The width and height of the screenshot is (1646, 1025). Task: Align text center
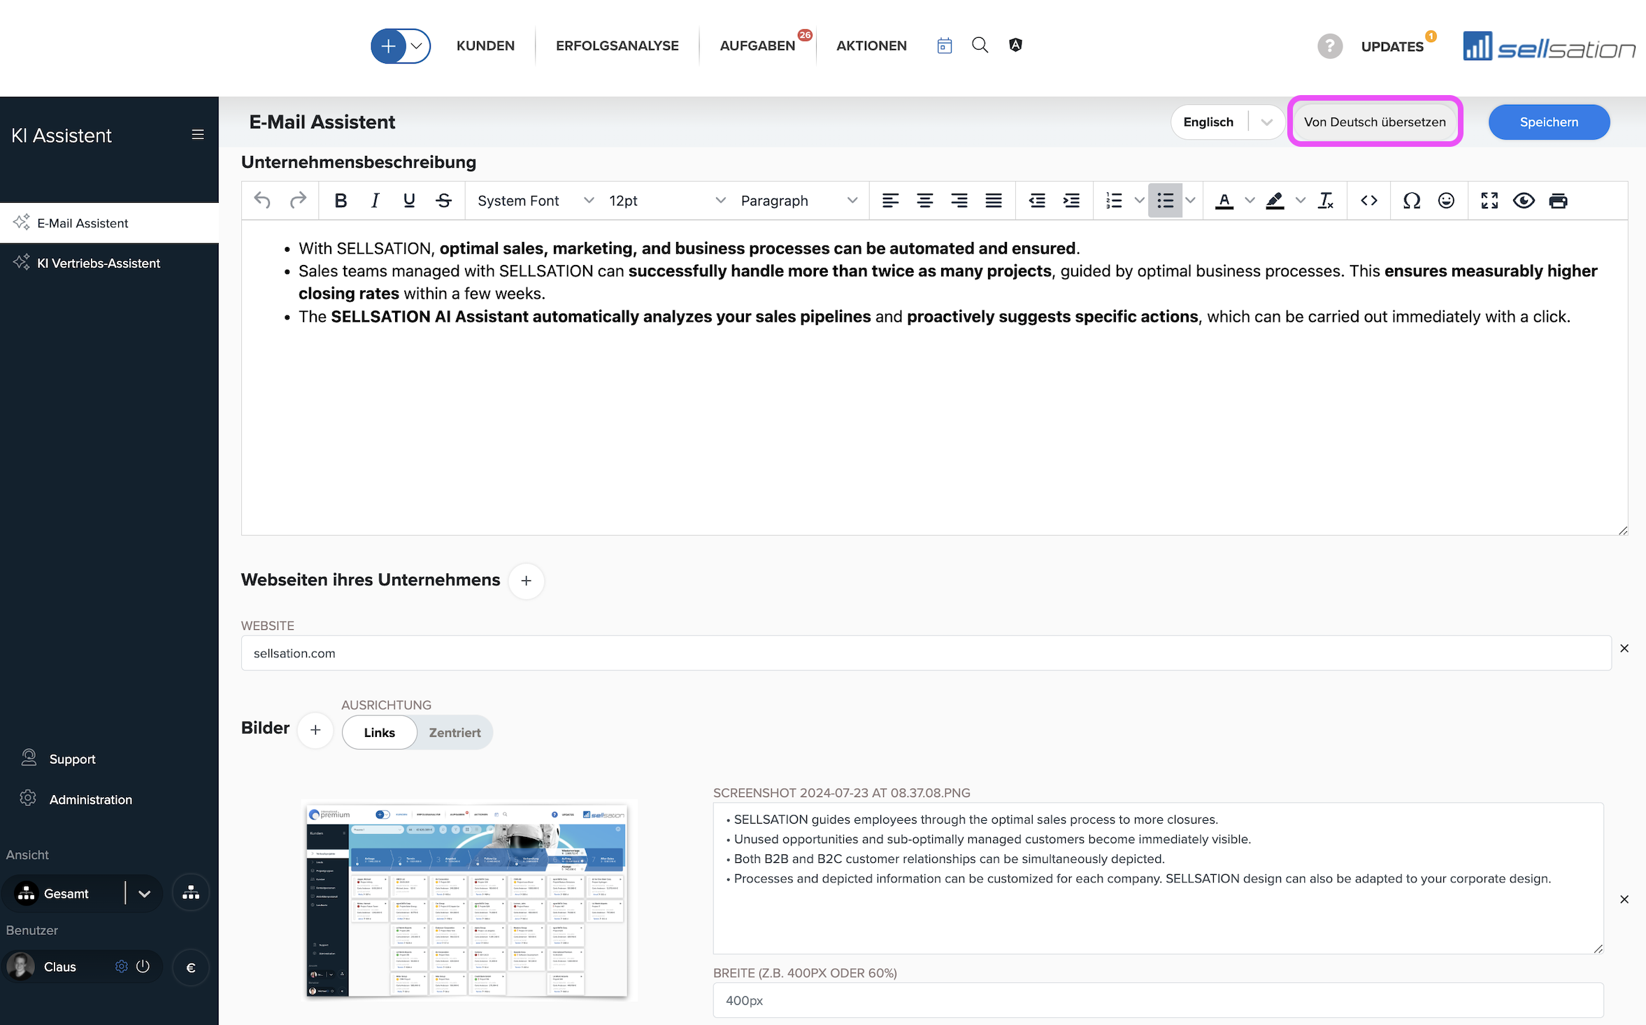tap(924, 201)
